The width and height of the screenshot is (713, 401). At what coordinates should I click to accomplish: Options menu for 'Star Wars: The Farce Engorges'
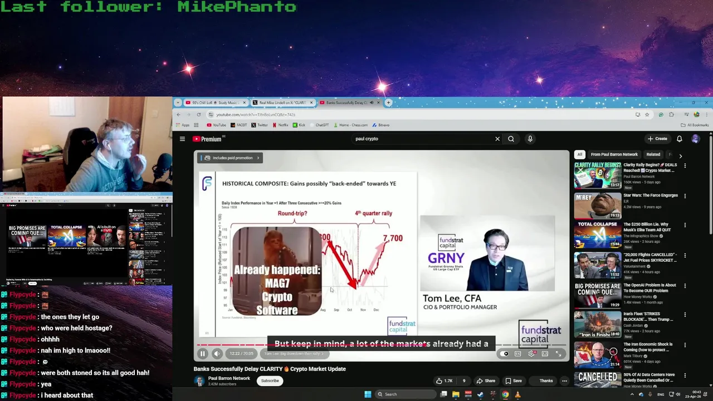tap(685, 196)
